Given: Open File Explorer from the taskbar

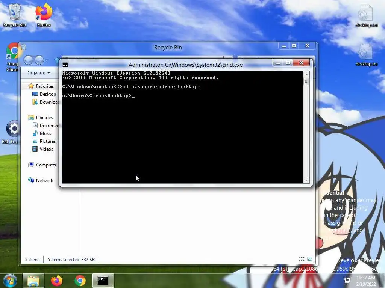Looking at the screenshot, I should tap(33, 280).
